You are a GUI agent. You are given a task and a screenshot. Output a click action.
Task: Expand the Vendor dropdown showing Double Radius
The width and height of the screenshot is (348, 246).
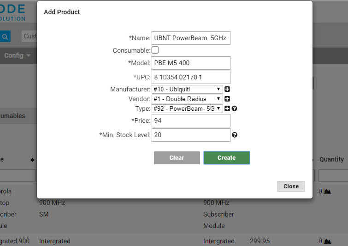tap(187, 99)
